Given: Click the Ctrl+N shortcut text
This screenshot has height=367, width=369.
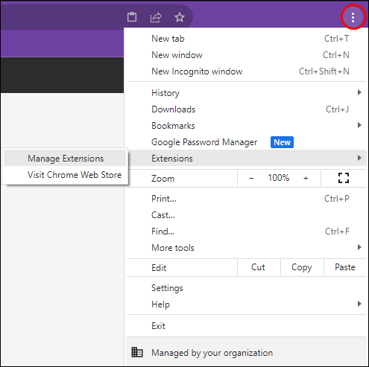Looking at the screenshot, I should tap(336, 55).
